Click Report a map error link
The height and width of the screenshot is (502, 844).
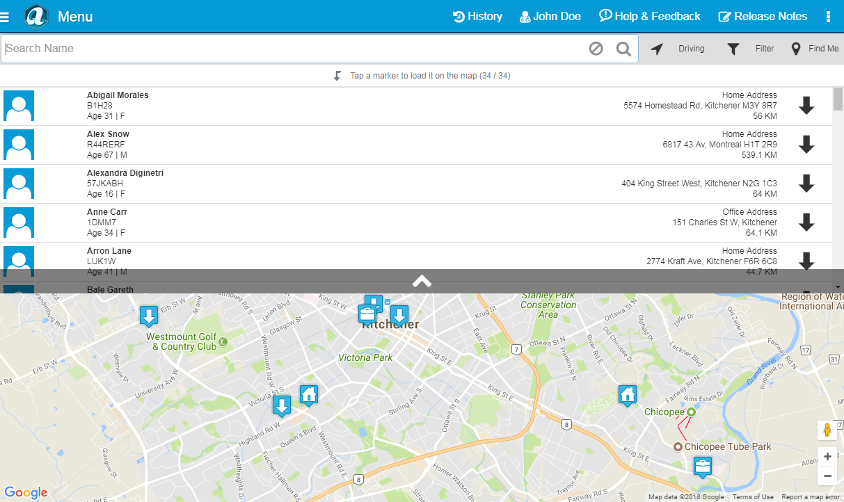tap(811, 497)
